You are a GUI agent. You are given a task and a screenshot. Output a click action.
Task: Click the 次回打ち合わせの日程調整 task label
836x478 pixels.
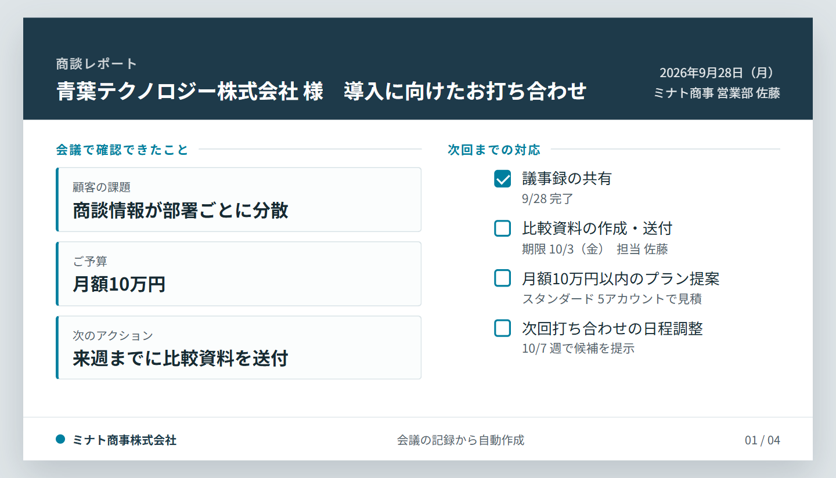click(612, 328)
